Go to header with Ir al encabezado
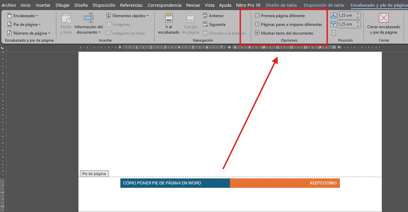 point(169,24)
